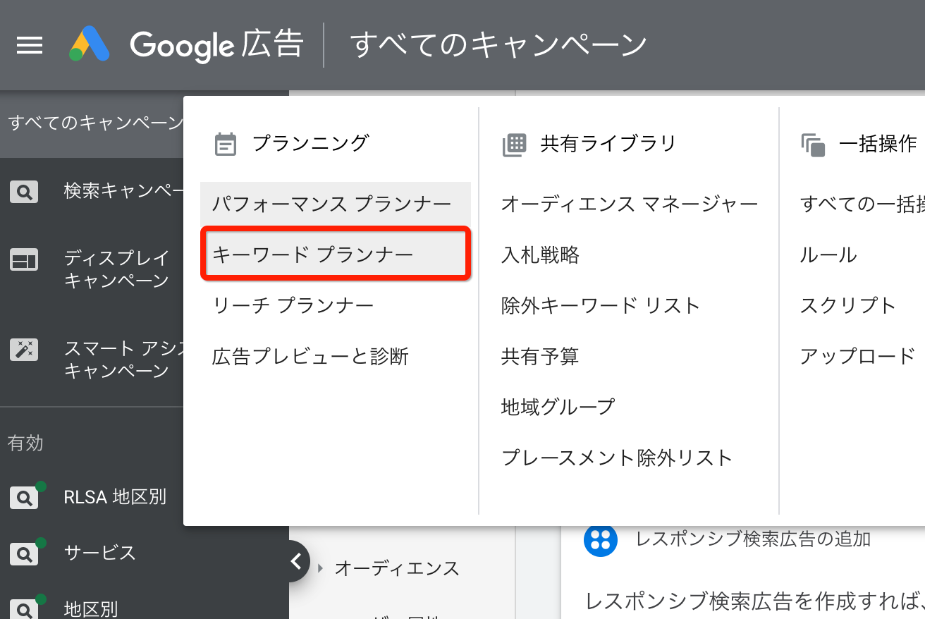The width and height of the screenshot is (925, 619).
Task: Click the 一括操作 column heading
Action: 878,144
